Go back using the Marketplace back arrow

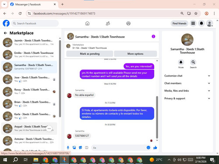(x=5, y=33)
